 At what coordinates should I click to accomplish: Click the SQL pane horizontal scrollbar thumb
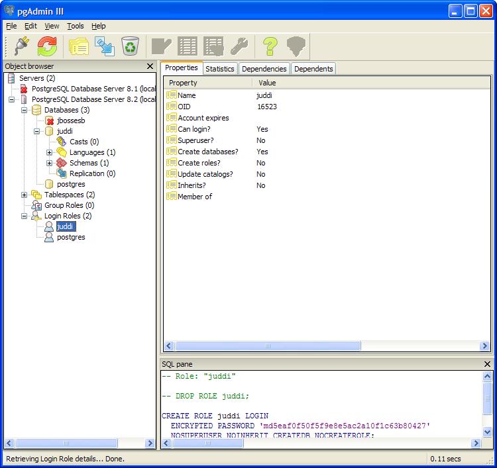[207, 443]
